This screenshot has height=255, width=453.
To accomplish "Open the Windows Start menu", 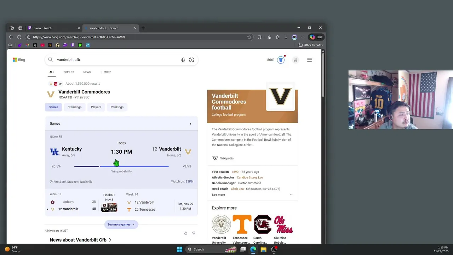I will [x=179, y=249].
